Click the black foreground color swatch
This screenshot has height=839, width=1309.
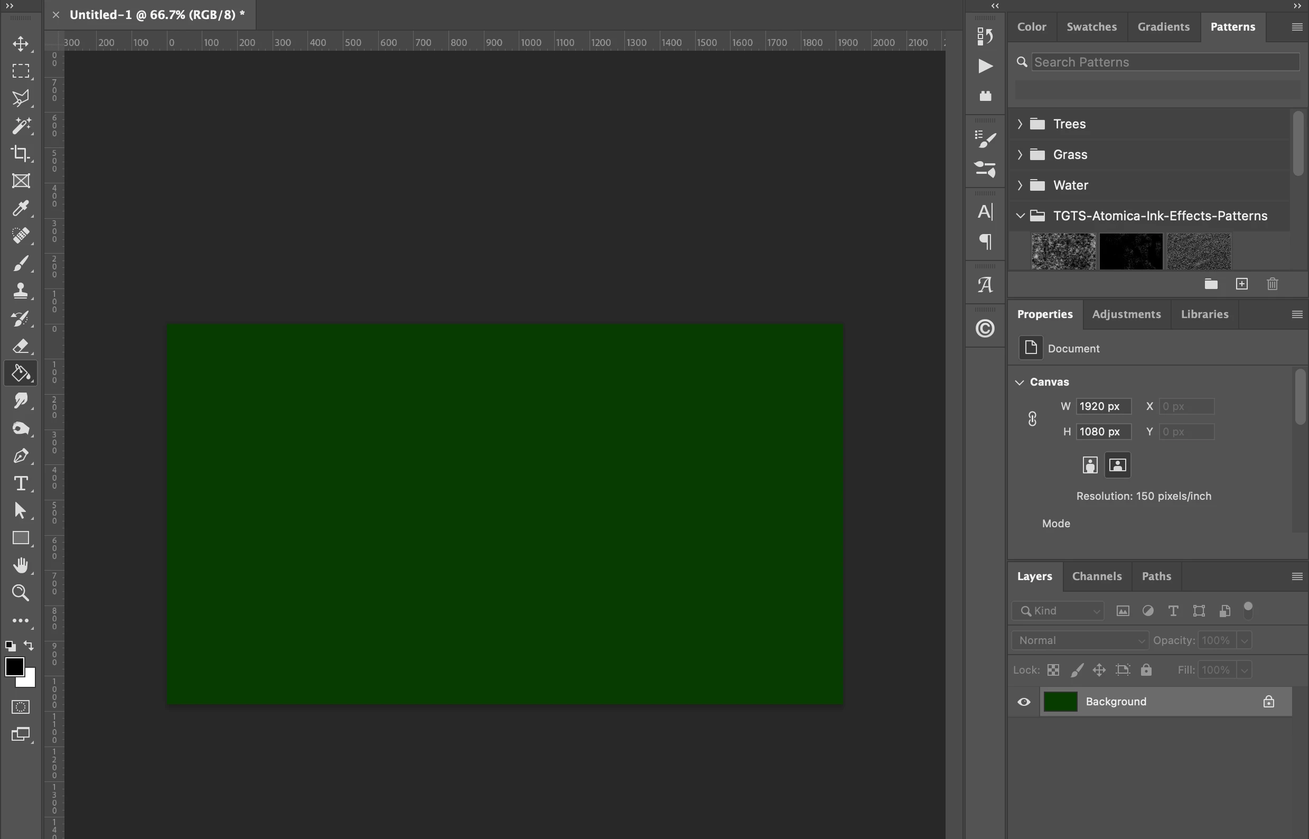click(14, 666)
